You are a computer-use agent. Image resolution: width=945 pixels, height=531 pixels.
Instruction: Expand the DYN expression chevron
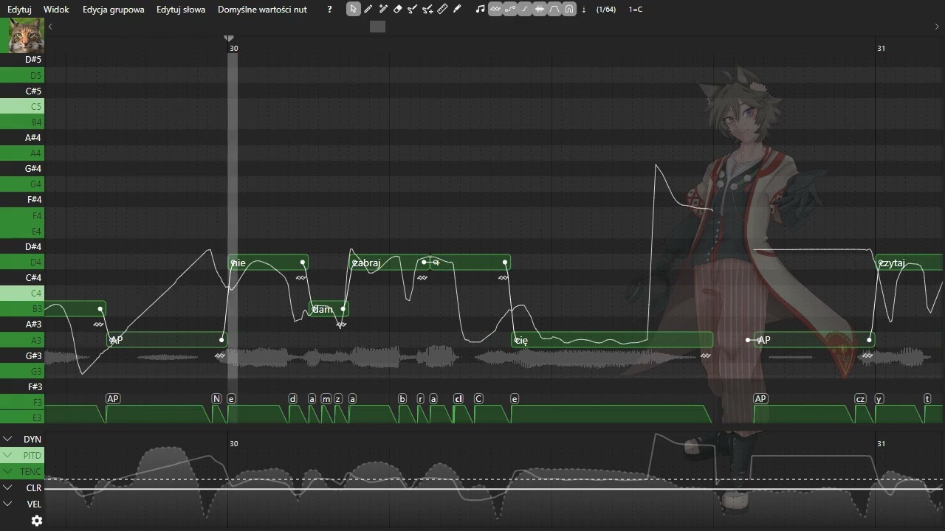coord(7,439)
